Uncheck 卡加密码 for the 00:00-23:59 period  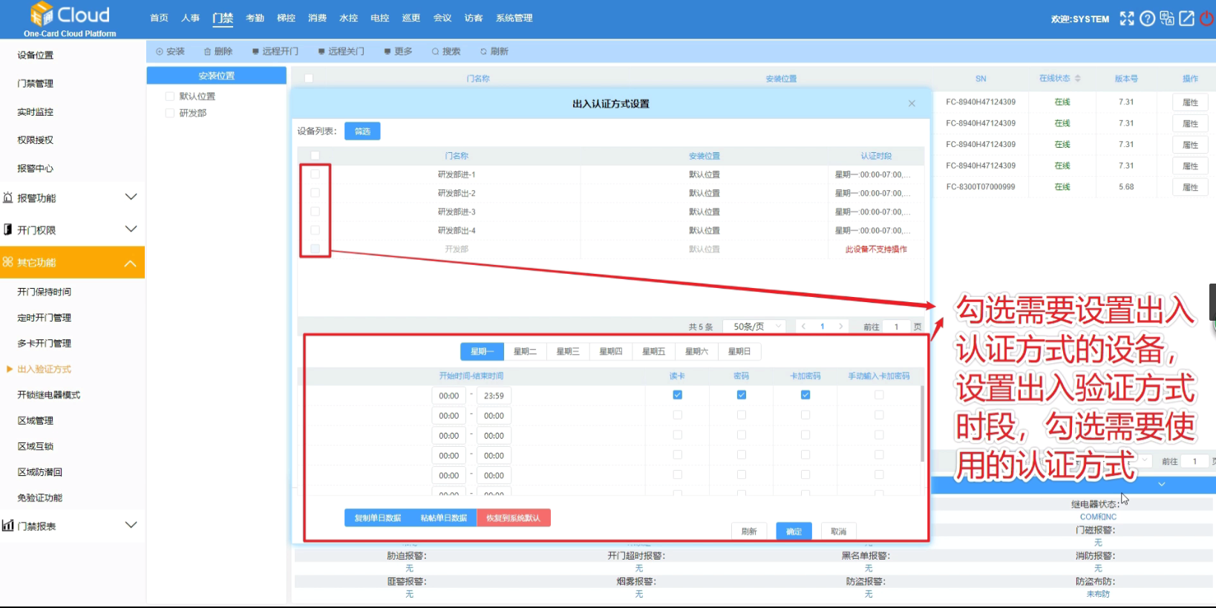click(x=805, y=395)
